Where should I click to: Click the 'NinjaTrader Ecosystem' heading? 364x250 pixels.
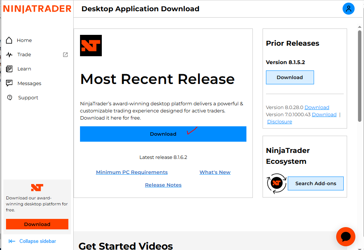tap(288, 156)
